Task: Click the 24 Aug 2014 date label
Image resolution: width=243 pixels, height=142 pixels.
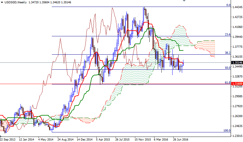Action: click(x=65, y=140)
